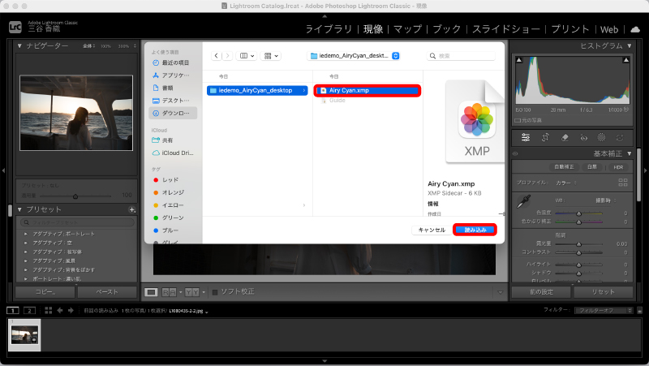Select the Crop overlay tool icon

[546, 137]
